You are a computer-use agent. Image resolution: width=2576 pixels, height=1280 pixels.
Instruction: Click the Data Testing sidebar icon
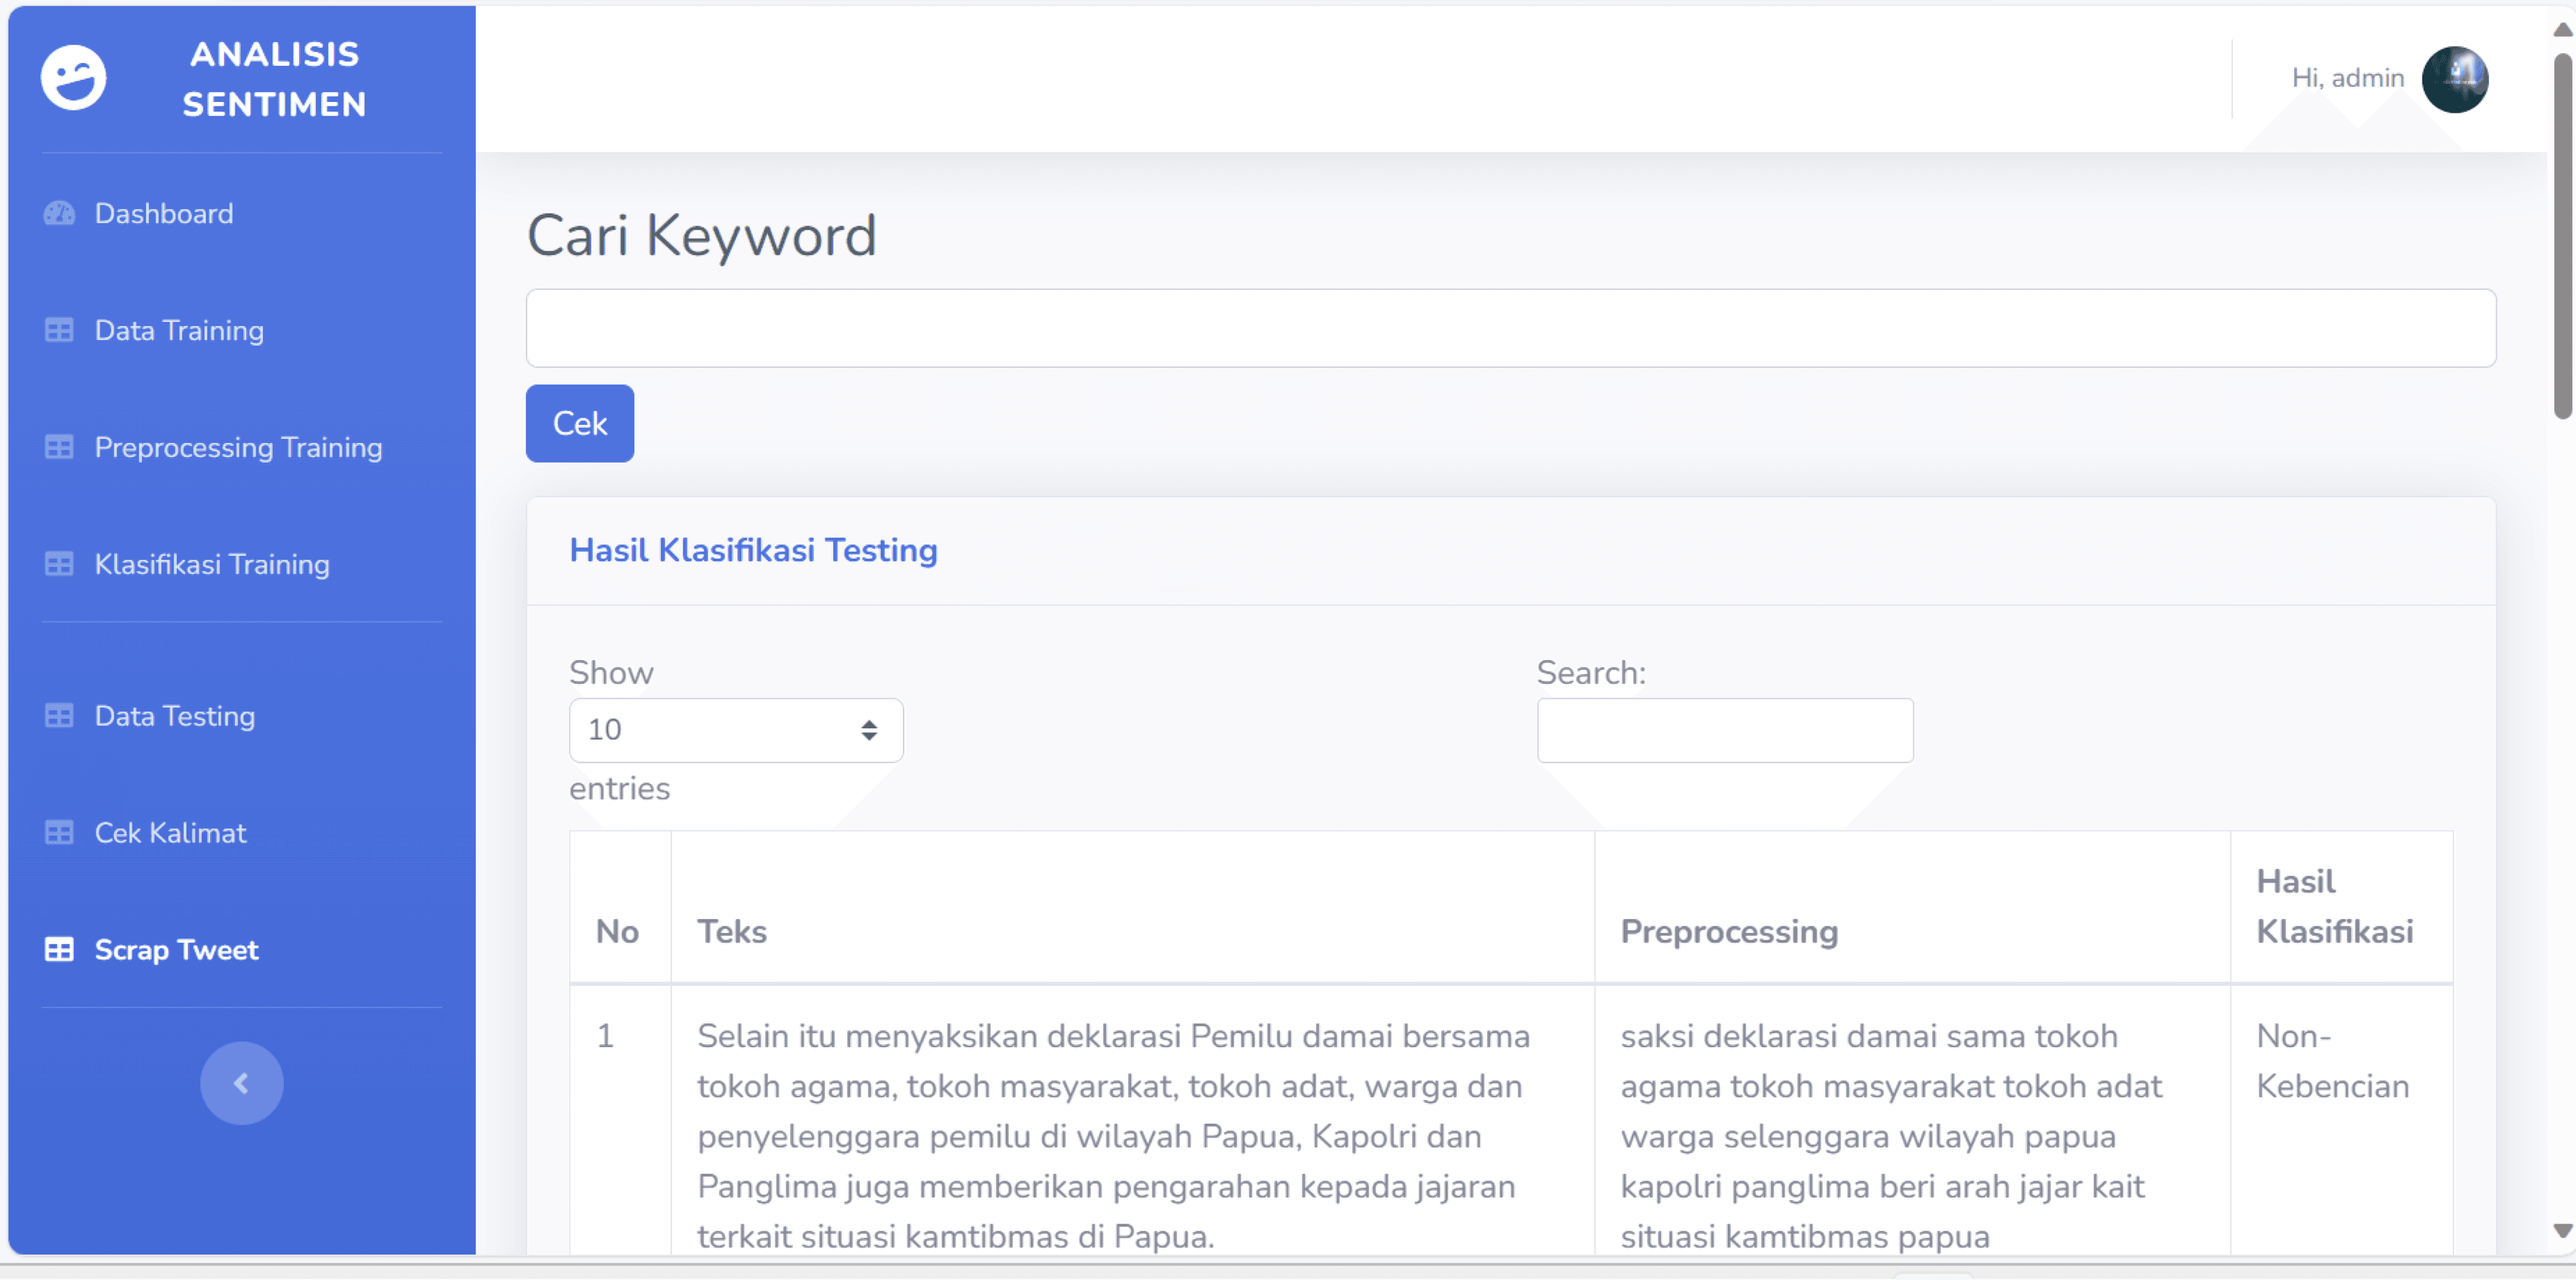pyautogui.click(x=59, y=715)
